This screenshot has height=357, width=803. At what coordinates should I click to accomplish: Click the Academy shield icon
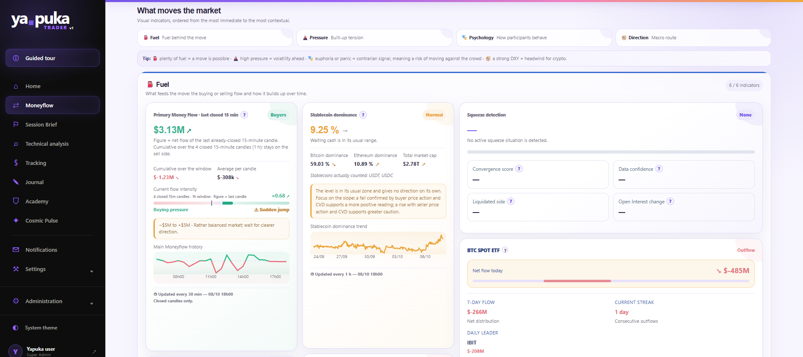click(16, 201)
